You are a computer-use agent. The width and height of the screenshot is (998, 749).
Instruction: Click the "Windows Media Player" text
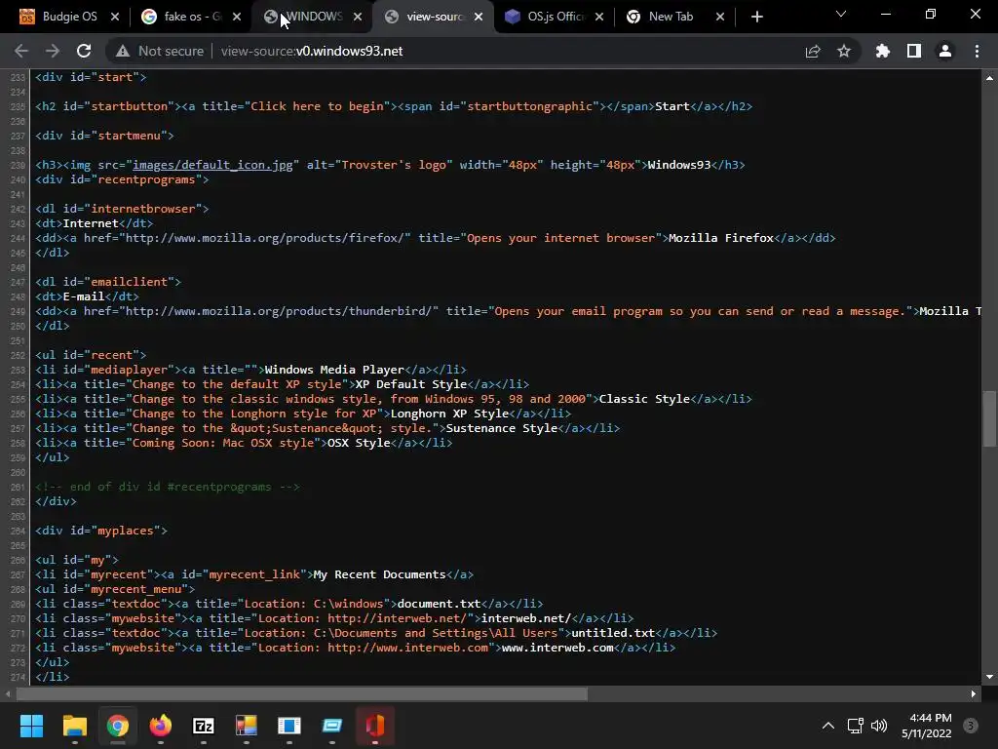tap(334, 370)
